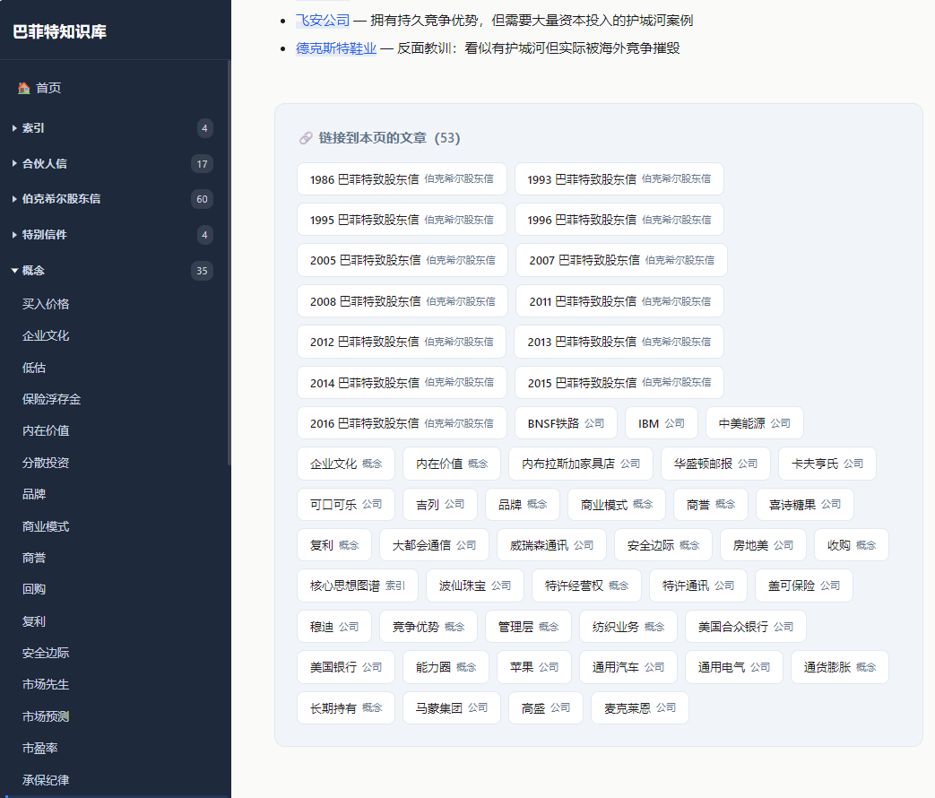Select 市盈率 sidebar item

40,748
